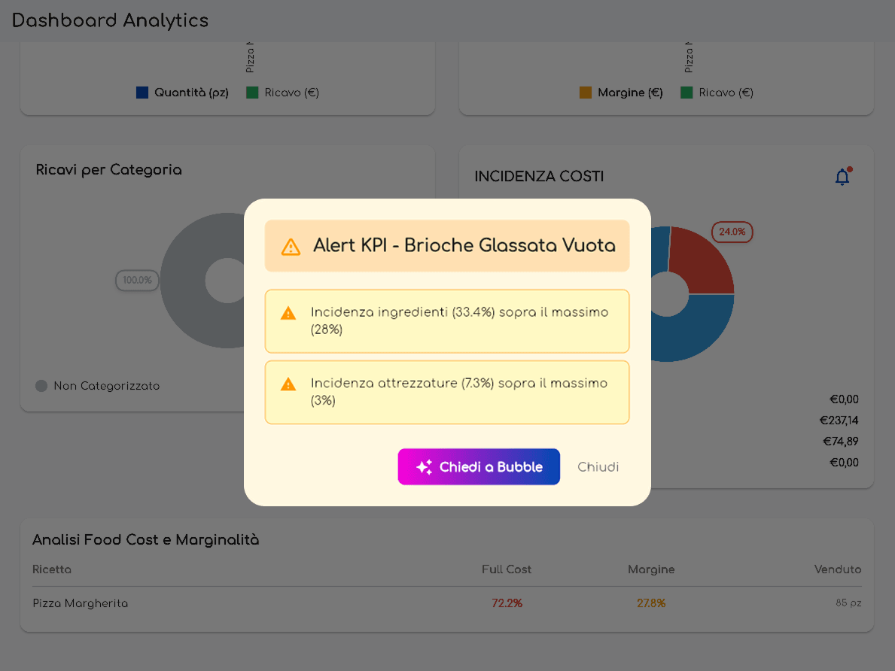The width and height of the screenshot is (895, 671).
Task: Click the 72.2% Full Cost value
Action: coord(507,603)
